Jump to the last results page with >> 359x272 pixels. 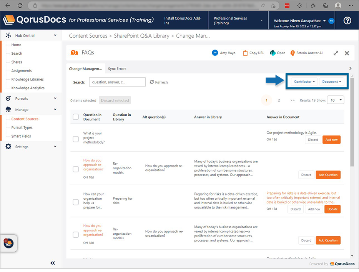293,100
